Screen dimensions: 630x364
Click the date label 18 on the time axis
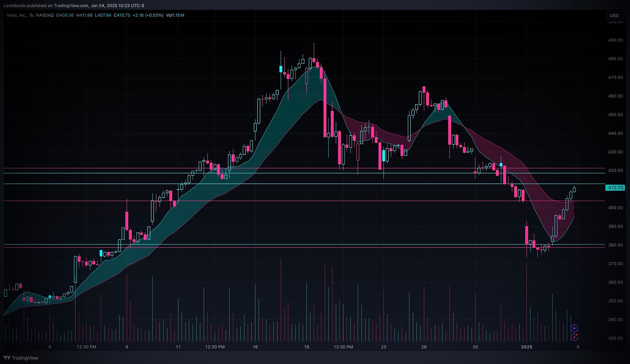pyautogui.click(x=307, y=347)
